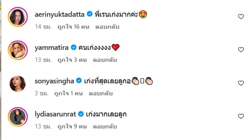Visit the aerinyuktadatta username link
Screen dimensions: 248x140
tap(60, 15)
